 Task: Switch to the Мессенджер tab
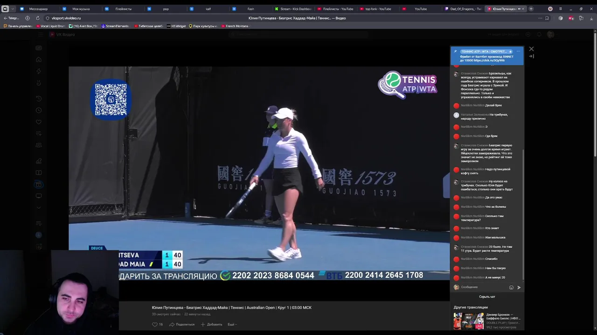(x=38, y=9)
